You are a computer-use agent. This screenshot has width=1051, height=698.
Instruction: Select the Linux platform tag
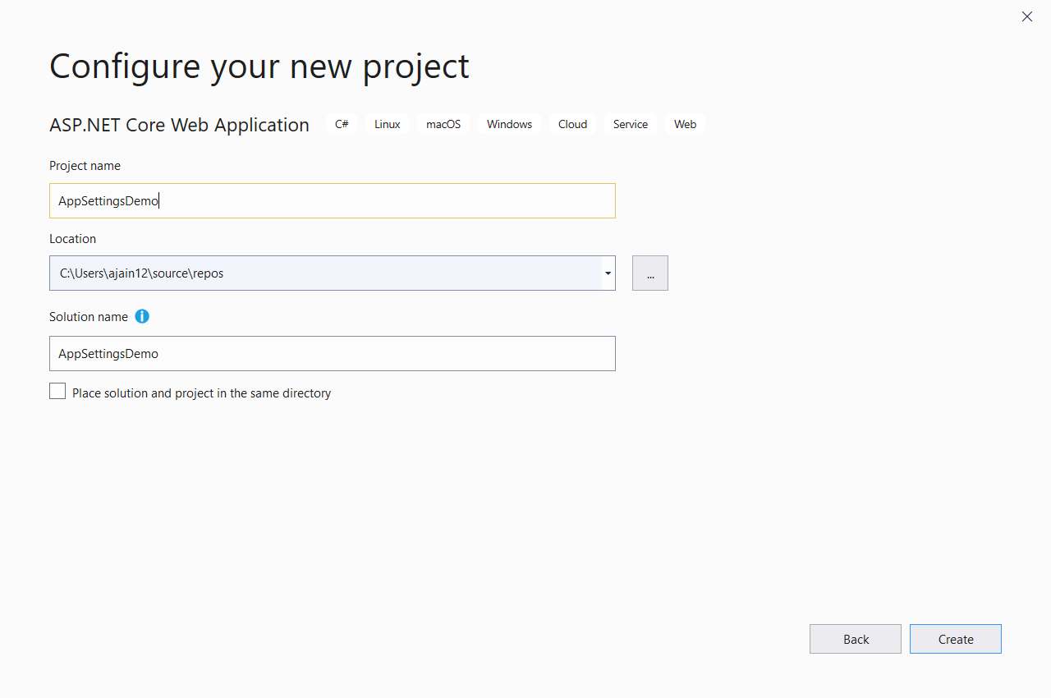[x=387, y=124]
